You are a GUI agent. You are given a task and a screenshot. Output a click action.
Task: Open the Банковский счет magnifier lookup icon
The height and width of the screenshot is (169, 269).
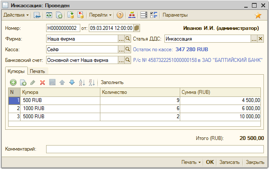(128, 60)
